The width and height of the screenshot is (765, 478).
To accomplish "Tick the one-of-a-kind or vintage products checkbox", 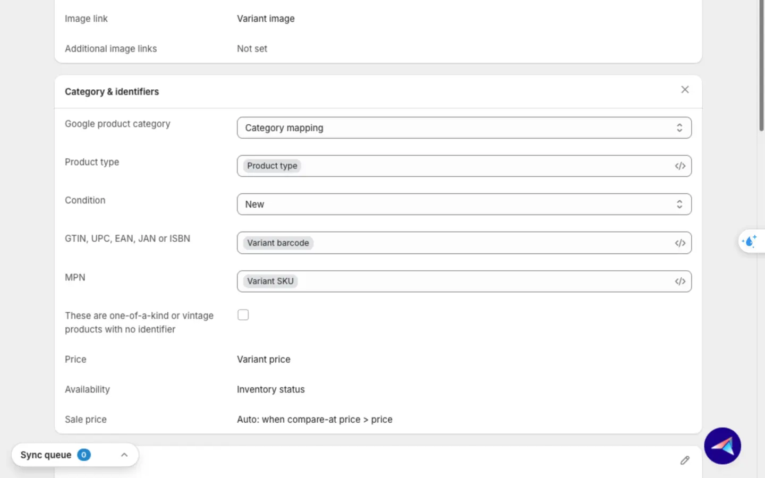I will (243, 315).
